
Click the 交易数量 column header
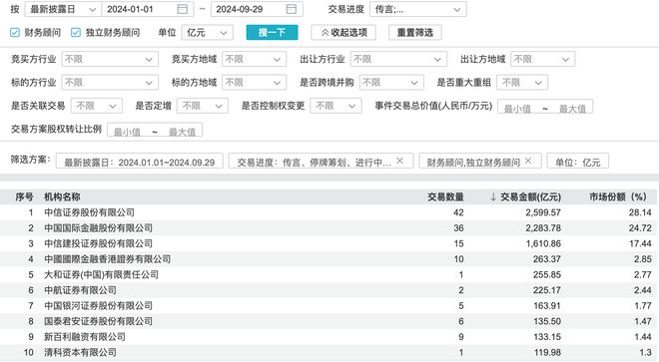tap(445, 196)
